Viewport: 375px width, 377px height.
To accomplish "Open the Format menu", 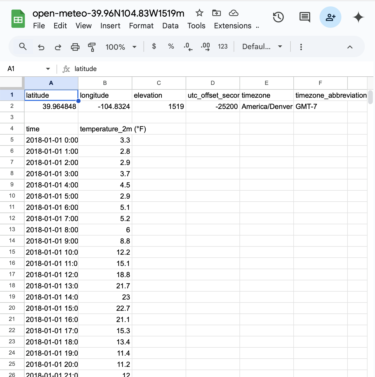I will [141, 26].
